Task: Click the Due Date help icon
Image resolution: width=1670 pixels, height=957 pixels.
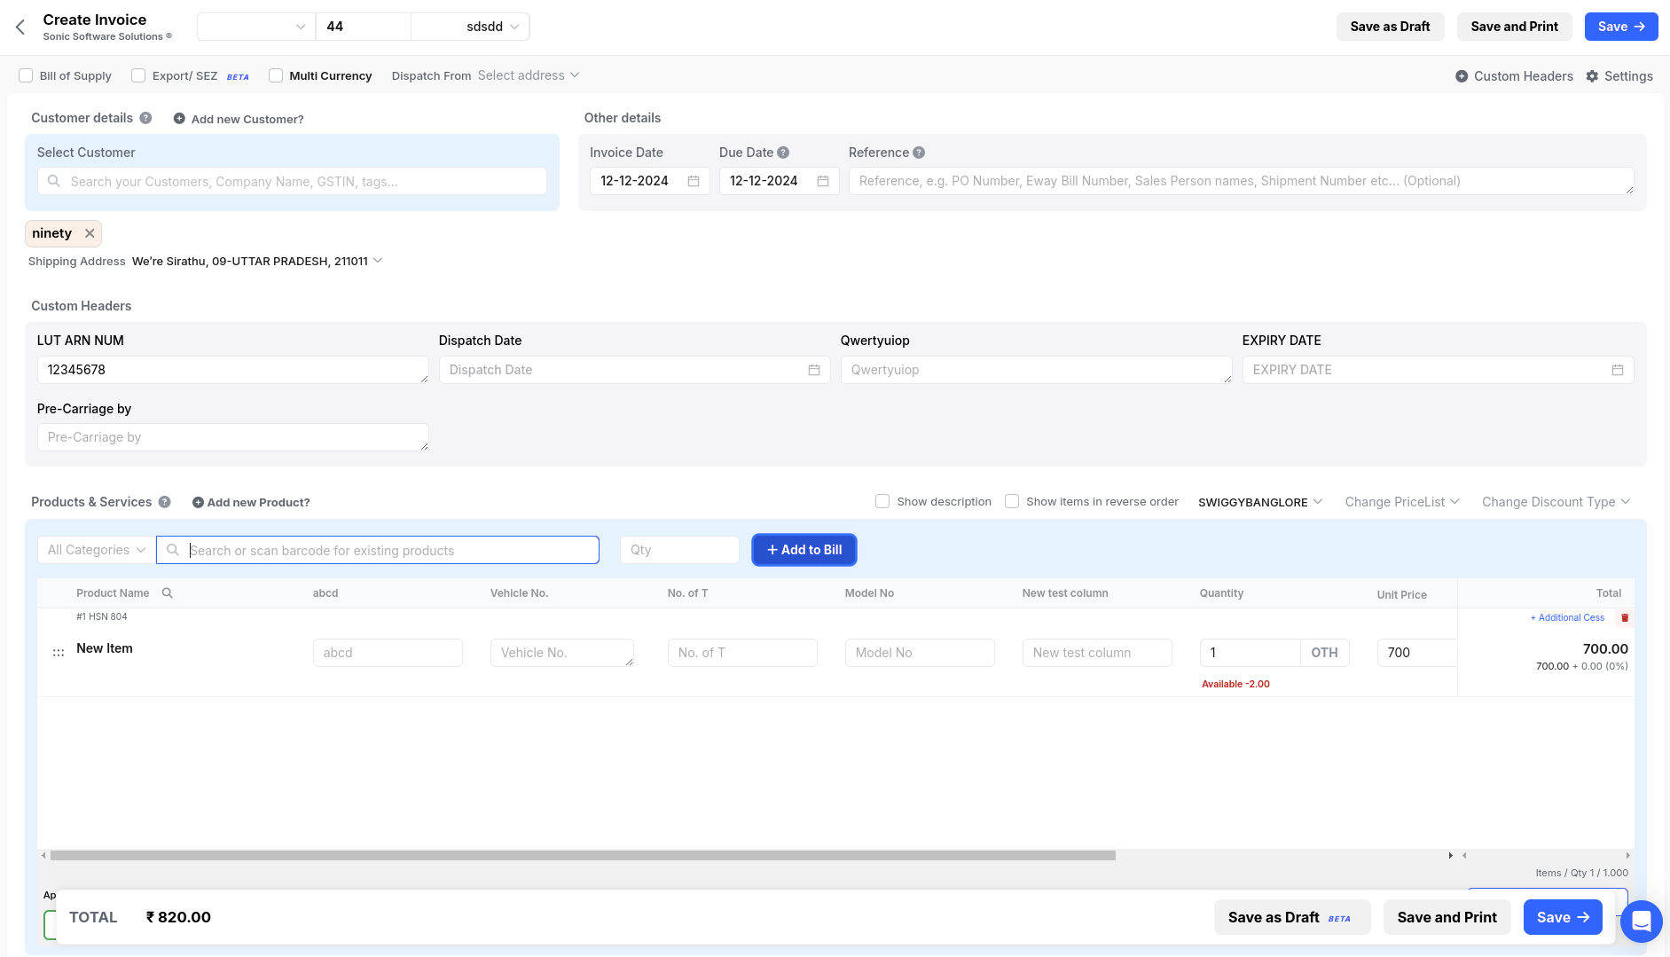Action: tap(783, 153)
